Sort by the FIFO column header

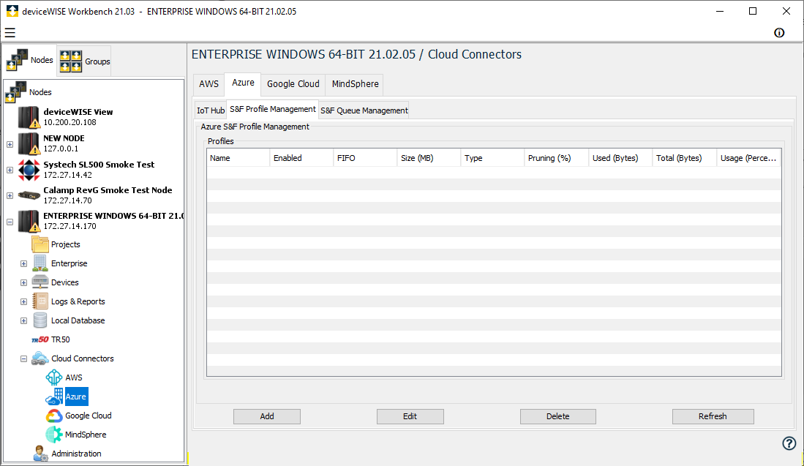(x=365, y=158)
